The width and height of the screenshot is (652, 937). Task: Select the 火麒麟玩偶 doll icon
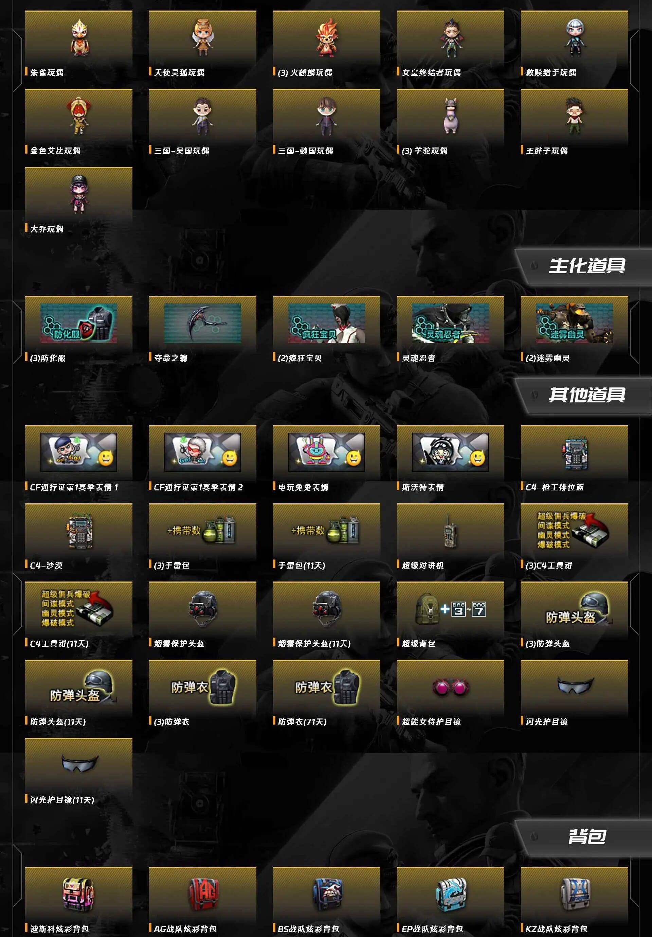(x=326, y=37)
